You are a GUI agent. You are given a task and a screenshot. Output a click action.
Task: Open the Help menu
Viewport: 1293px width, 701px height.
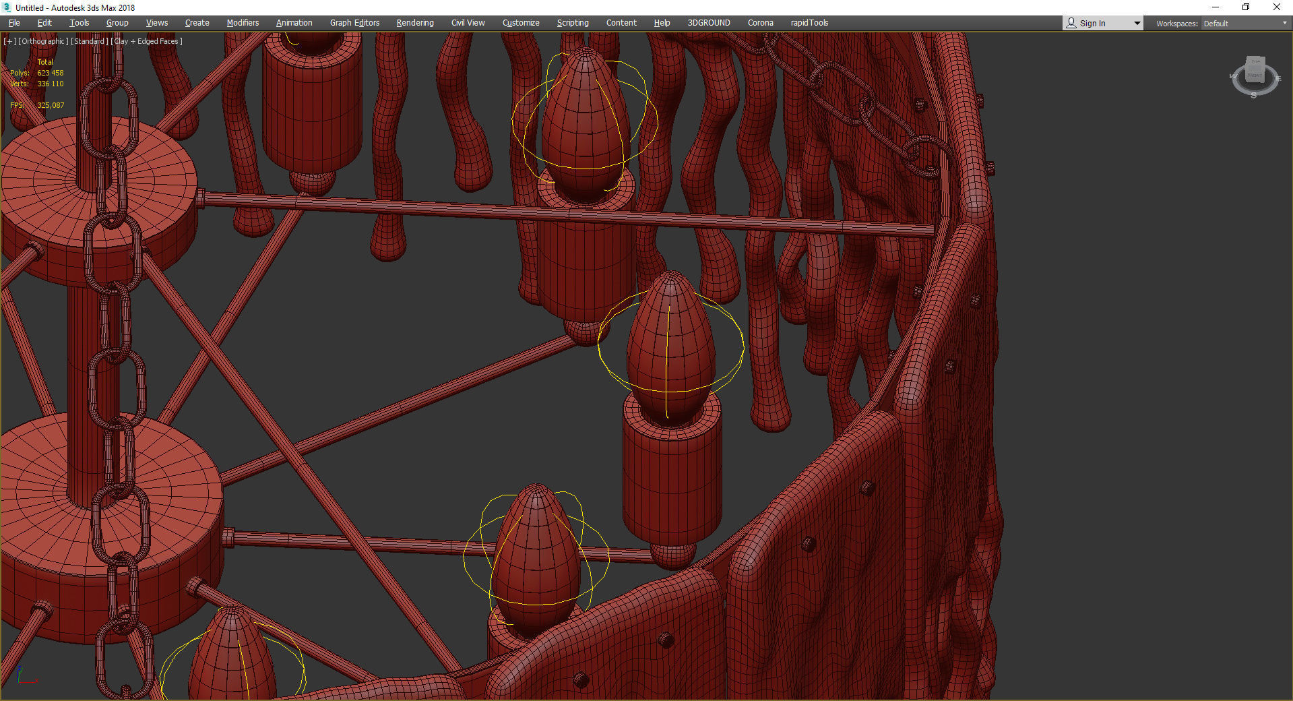(x=662, y=23)
